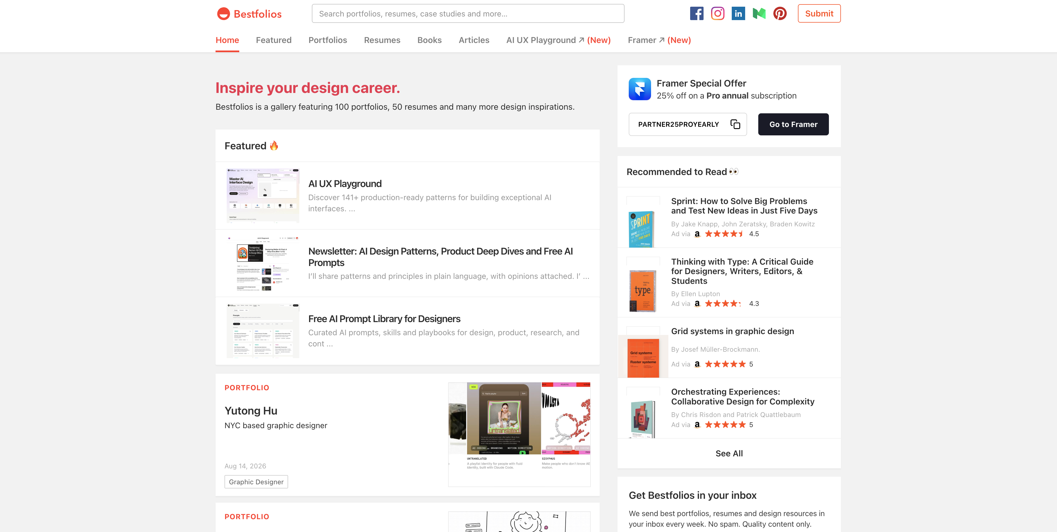Click 'By Ellen Lupton' author text
The height and width of the screenshot is (532, 1057).
(695, 294)
